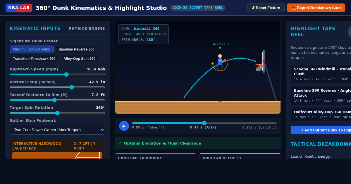Image resolution: width=351 pixels, height=184 pixels.
Task: Click the APEX 138.5 in marker
Action: click(x=221, y=44)
